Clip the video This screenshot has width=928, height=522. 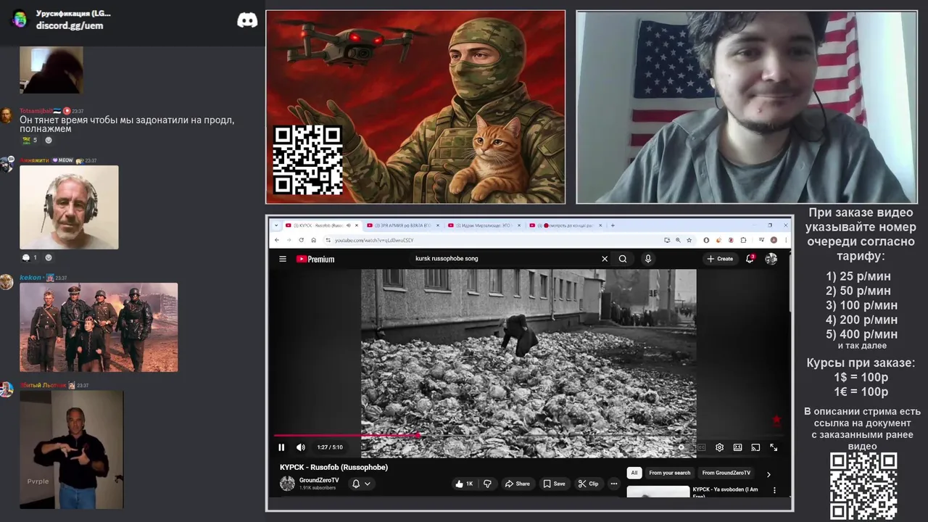coord(588,484)
